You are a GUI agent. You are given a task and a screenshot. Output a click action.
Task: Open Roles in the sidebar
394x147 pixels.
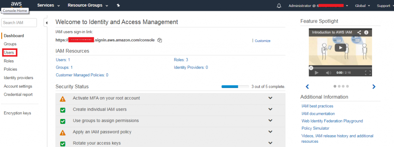coord(9,61)
